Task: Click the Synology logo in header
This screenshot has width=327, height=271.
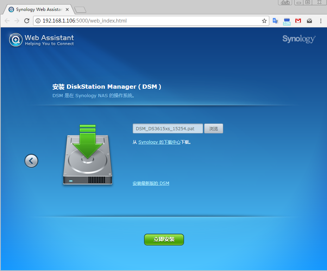Action: [299, 39]
